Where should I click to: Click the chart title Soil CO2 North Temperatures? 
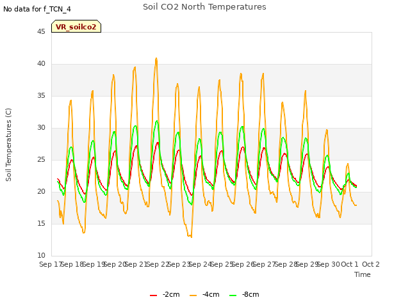(x=204, y=7)
